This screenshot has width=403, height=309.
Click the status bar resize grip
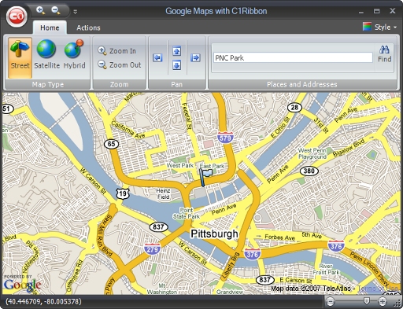tap(397, 303)
